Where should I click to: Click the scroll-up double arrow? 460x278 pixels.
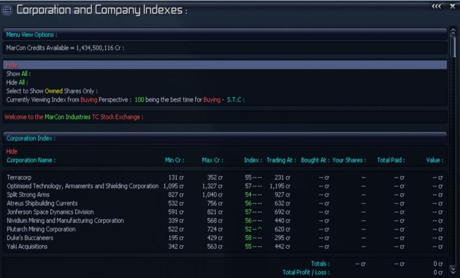(454, 32)
